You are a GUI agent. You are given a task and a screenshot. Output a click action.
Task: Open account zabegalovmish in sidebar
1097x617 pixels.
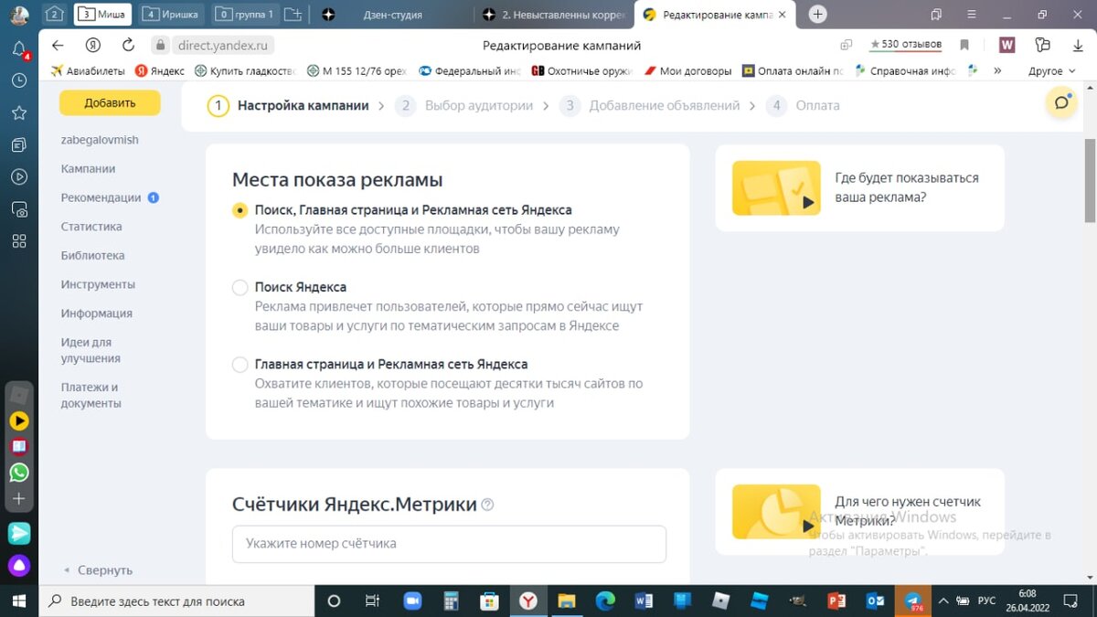point(100,140)
